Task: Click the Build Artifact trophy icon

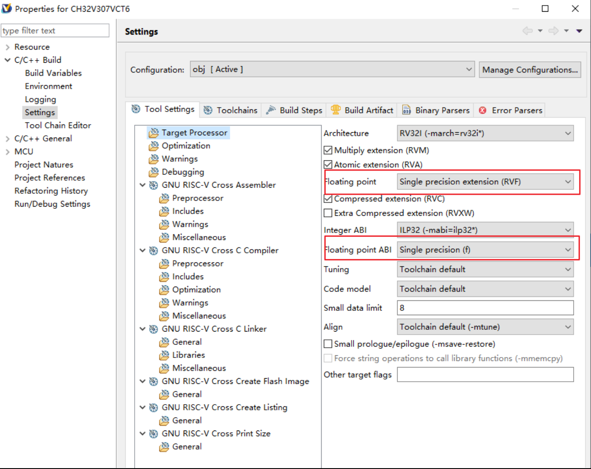Action: click(336, 110)
